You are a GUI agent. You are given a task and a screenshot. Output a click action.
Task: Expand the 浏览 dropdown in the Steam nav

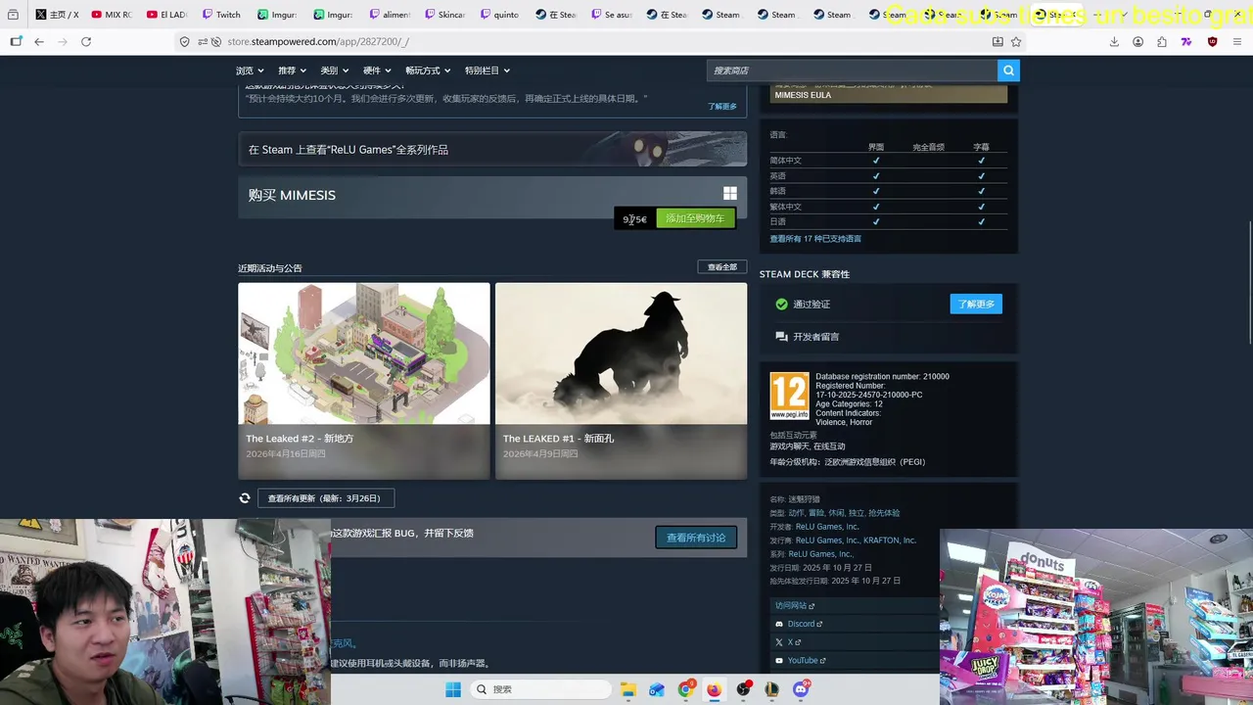click(x=250, y=70)
